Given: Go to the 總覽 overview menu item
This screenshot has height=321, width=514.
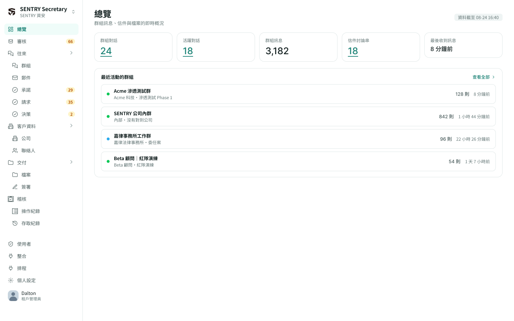Looking at the screenshot, I should pyautogui.click(x=41, y=29).
